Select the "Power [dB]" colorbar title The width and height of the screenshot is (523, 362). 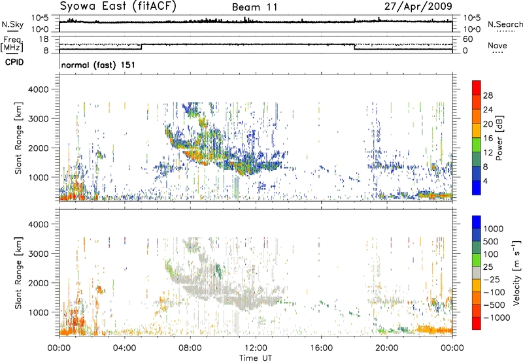(x=499, y=138)
